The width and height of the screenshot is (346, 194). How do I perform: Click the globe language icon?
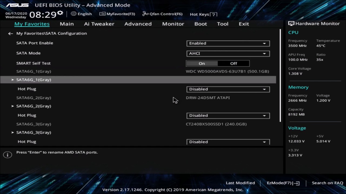pos(74,14)
